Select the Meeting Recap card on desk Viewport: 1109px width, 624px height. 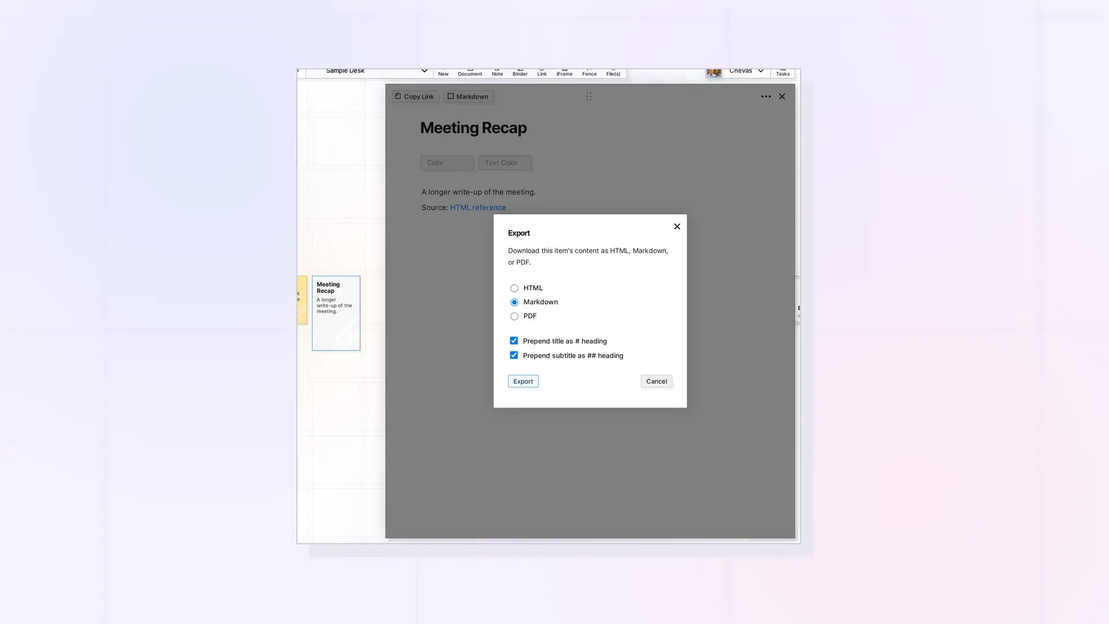tap(336, 313)
